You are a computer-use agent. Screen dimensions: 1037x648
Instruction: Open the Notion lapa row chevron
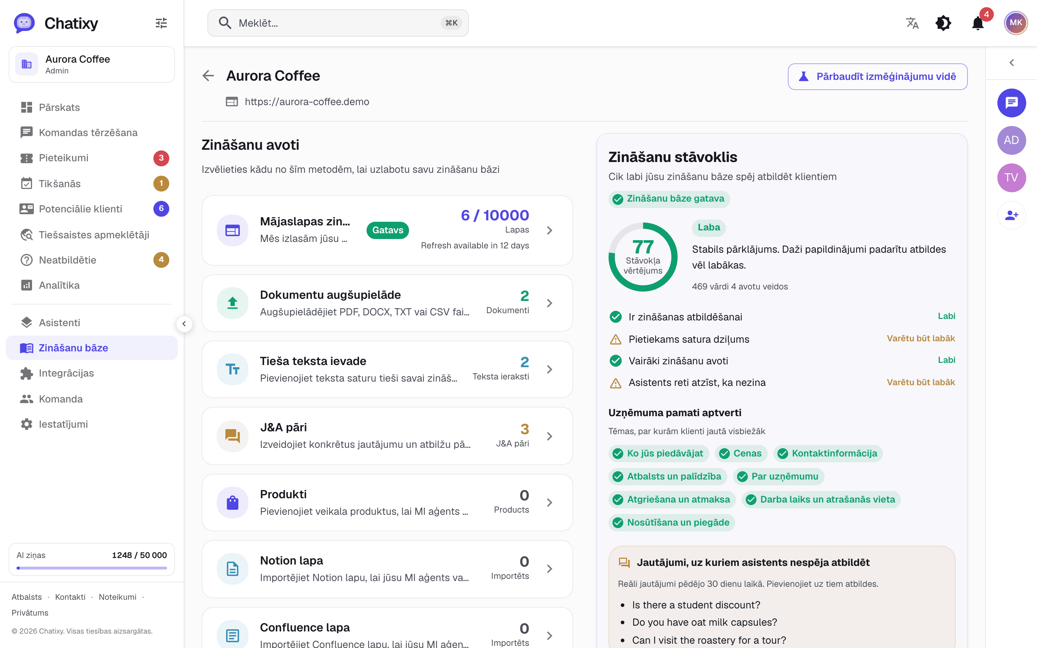(x=550, y=569)
